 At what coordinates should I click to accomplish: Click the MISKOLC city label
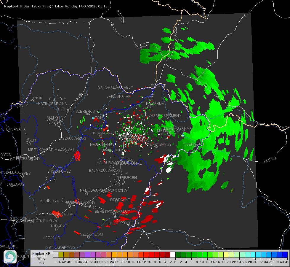point(55,118)
